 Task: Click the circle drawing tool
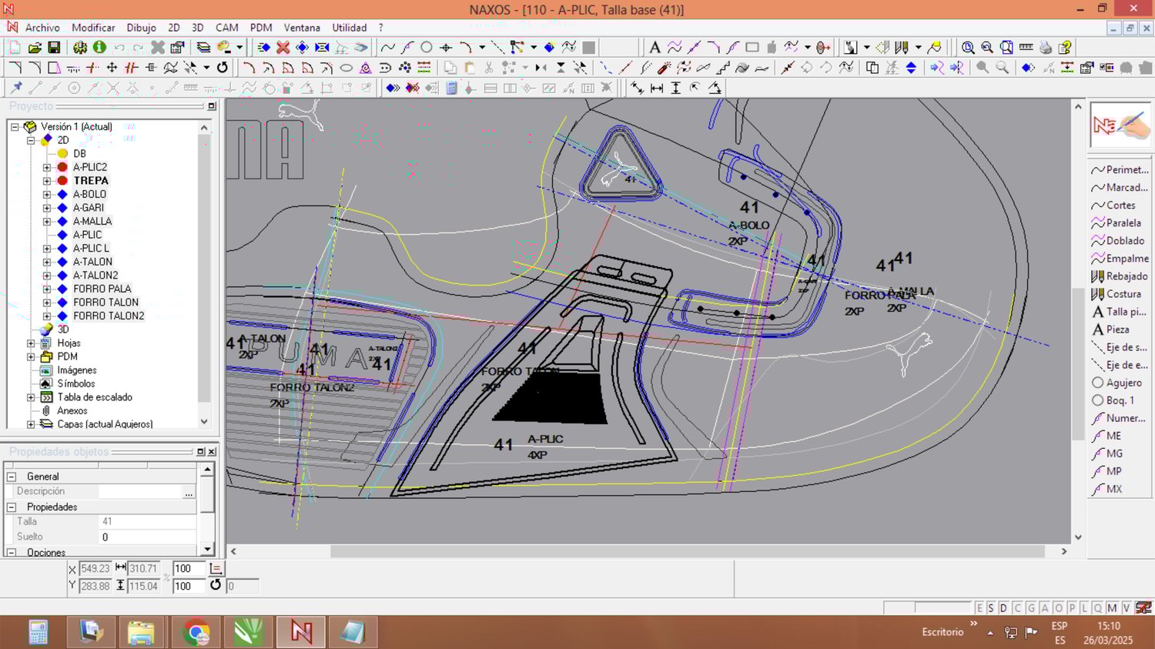pyautogui.click(x=426, y=48)
